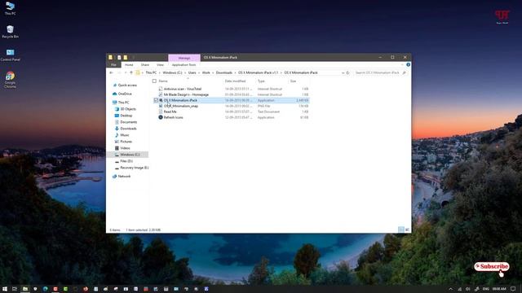Click Users in address breadcrumb

tap(192, 72)
